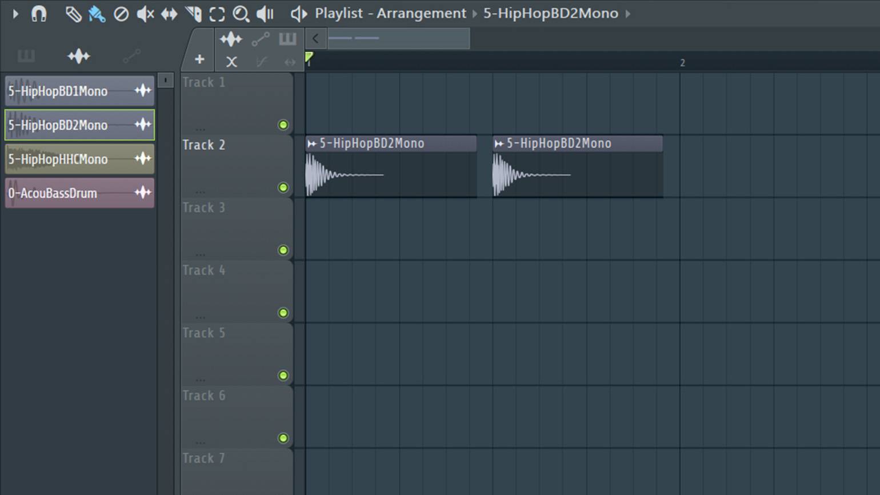Screen dimensions: 880x495
Task: Select the Track 5 header
Action: point(237,354)
